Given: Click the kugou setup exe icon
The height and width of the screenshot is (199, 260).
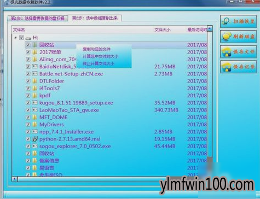Looking at the screenshot, I should [x=34, y=103].
